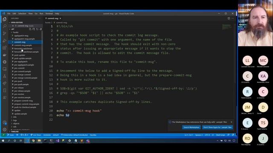Open the Explorer panel more actions
Image resolution: width=273 pixels, height=153 pixels.
click(x=40, y=18)
